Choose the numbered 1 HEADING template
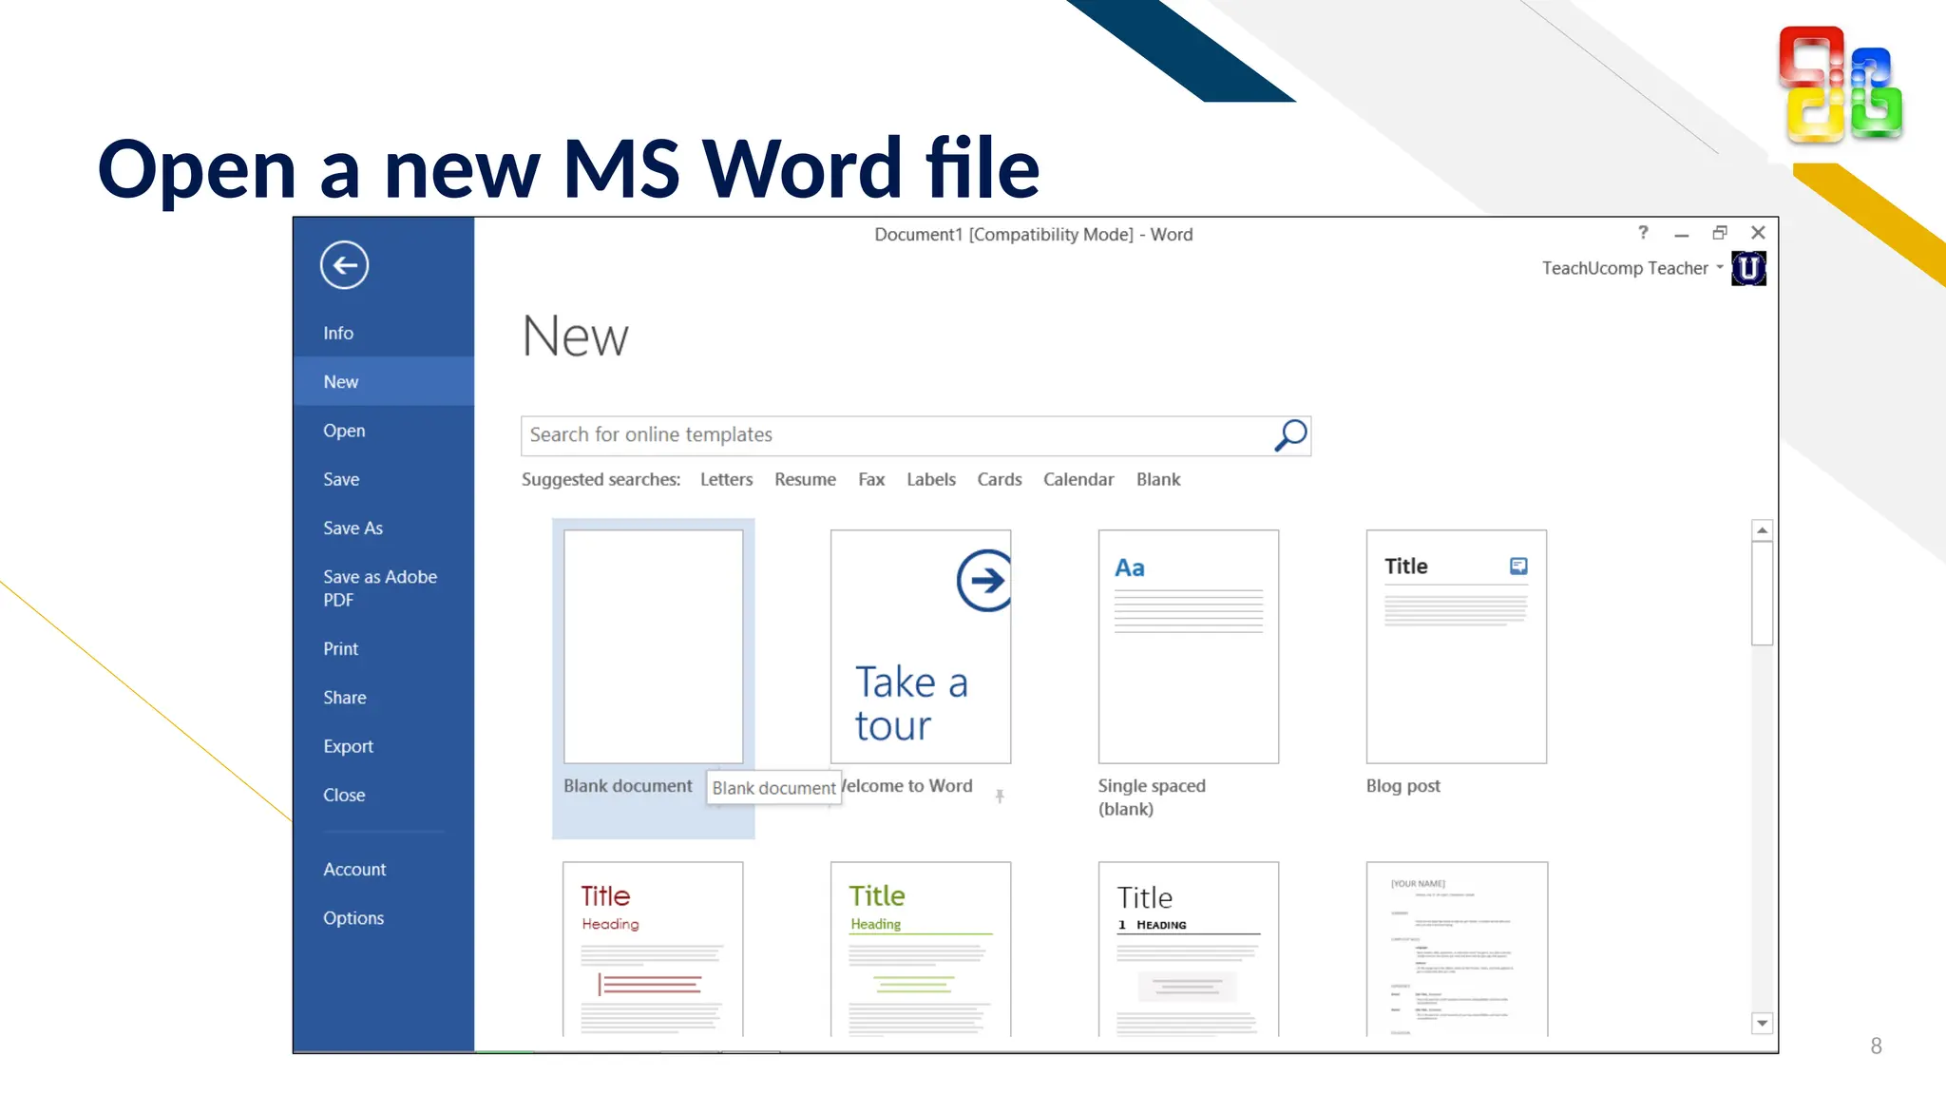This screenshot has width=1946, height=1095. (1189, 949)
